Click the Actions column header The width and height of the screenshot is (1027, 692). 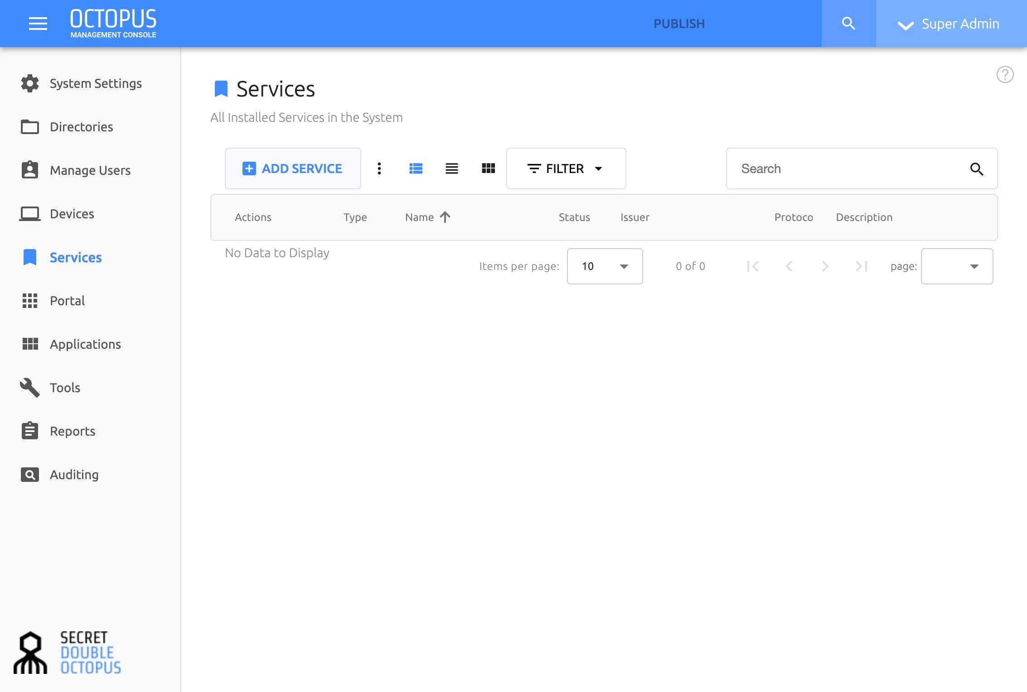[253, 217]
